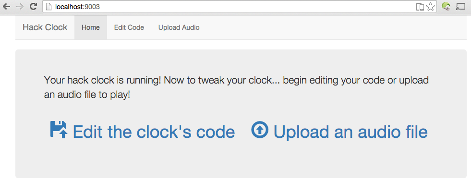Reload the page with the refresh icon
The image size is (471, 182).
click(x=34, y=7)
